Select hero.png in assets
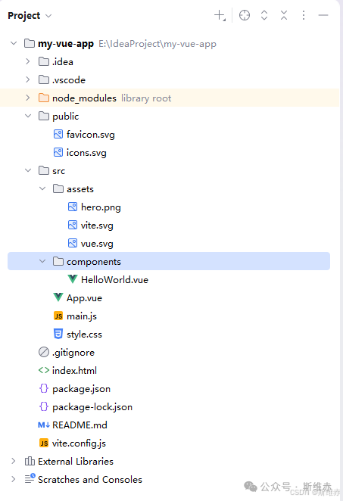 tap(101, 207)
